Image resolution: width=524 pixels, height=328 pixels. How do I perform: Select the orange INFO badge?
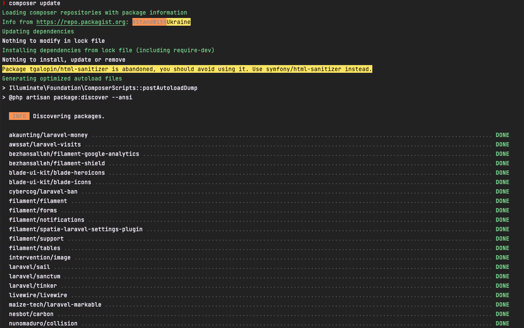pos(19,116)
